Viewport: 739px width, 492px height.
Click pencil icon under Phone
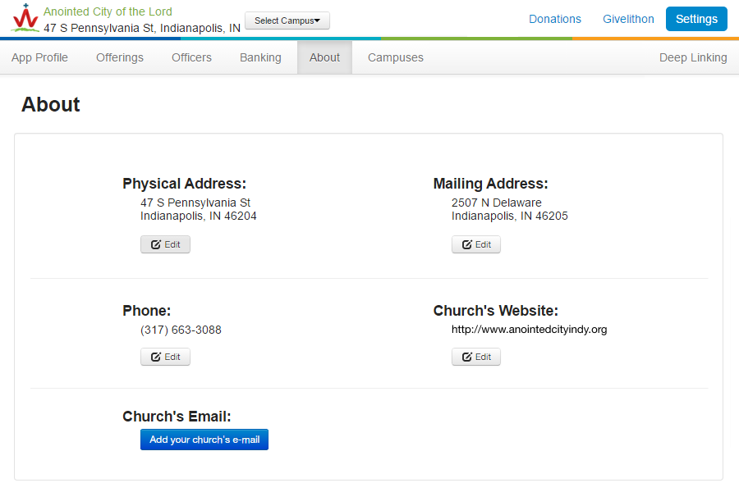pyautogui.click(x=156, y=357)
